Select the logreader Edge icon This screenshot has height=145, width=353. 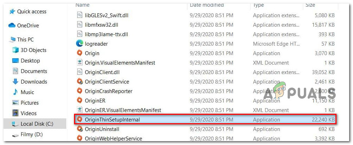(x=79, y=44)
